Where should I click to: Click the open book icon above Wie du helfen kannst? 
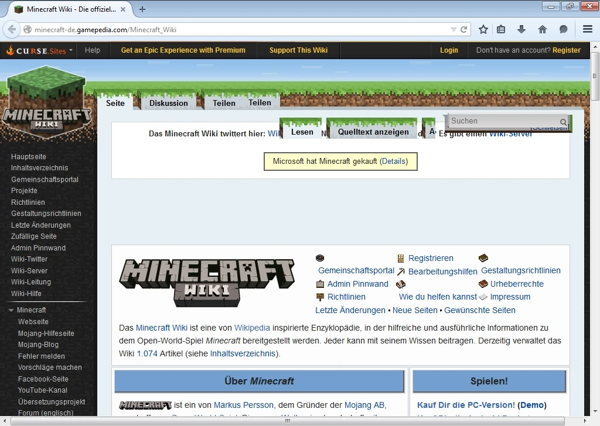(401, 284)
